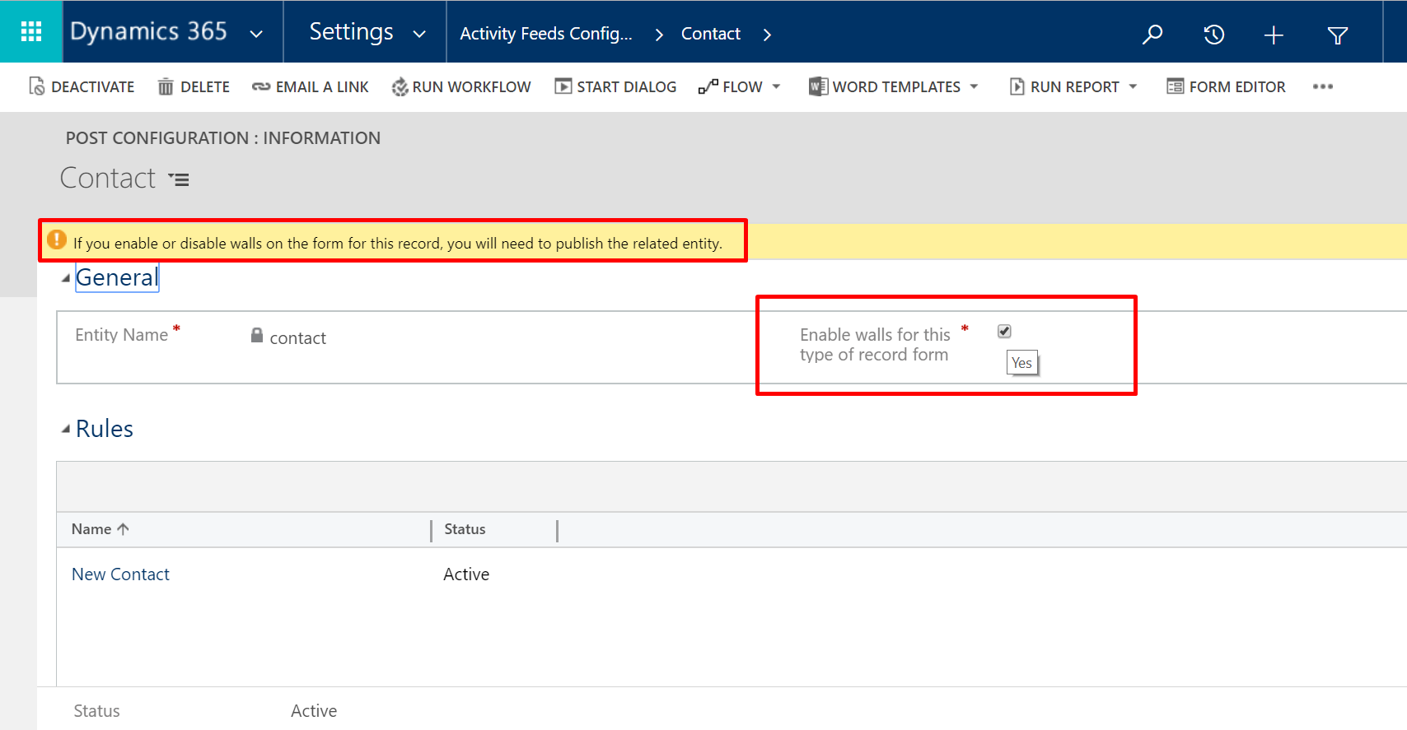
Task: Click the Delete trash command
Action: 194,86
